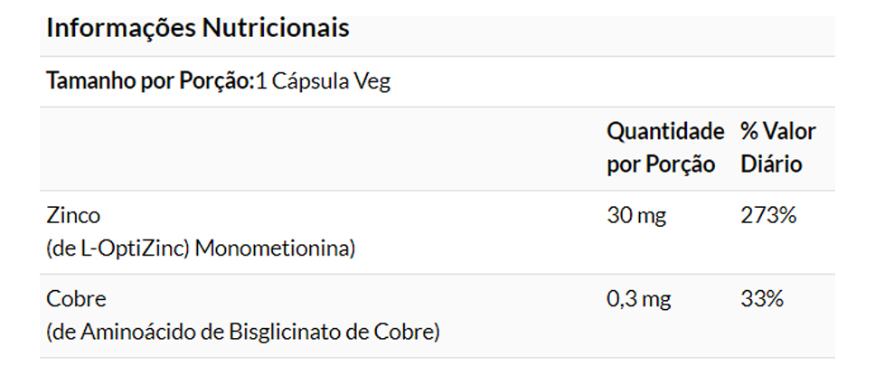Select the "273%" daily value

(x=767, y=216)
